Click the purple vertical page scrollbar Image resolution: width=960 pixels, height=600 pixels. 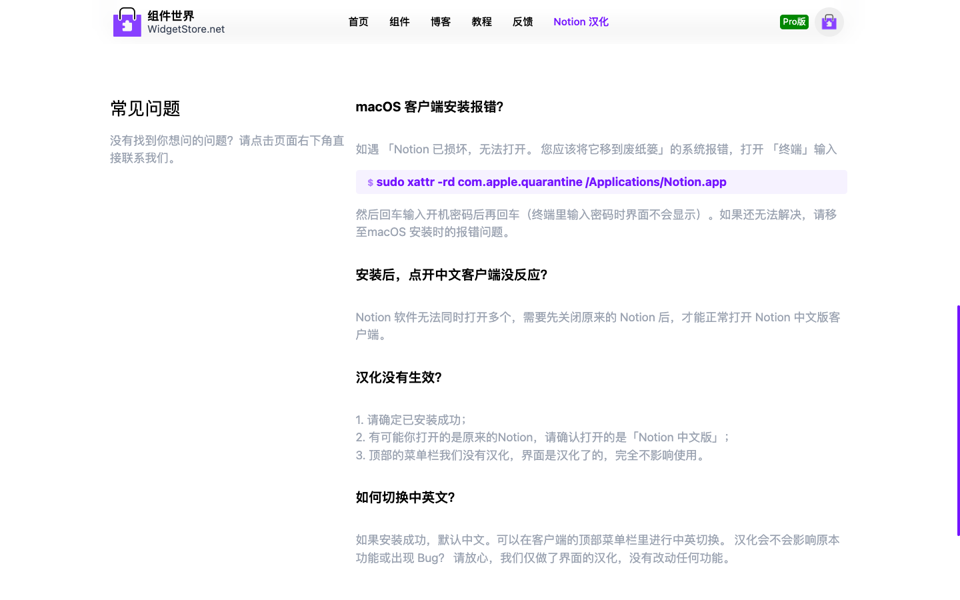pyautogui.click(x=958, y=420)
